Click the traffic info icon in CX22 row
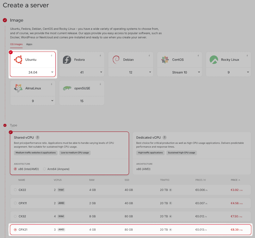Viewport: 255px width, 238px height. (x=171, y=190)
